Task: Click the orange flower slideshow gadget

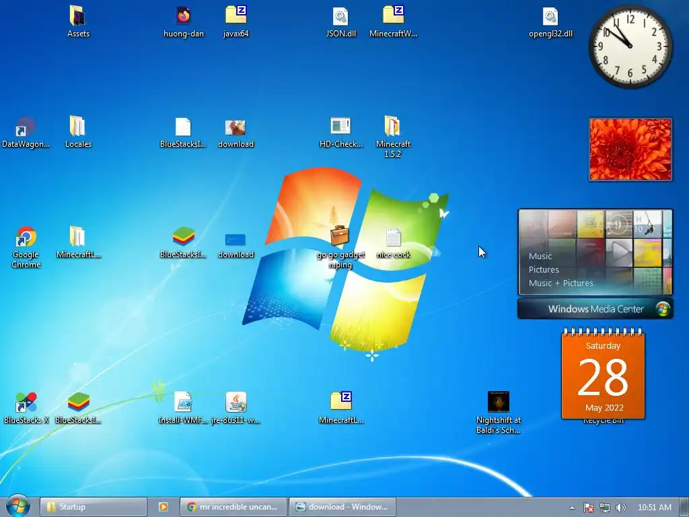Action: [x=630, y=149]
